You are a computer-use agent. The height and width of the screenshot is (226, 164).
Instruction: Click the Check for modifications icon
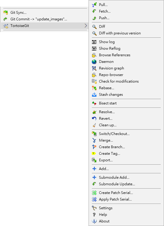[94, 81]
